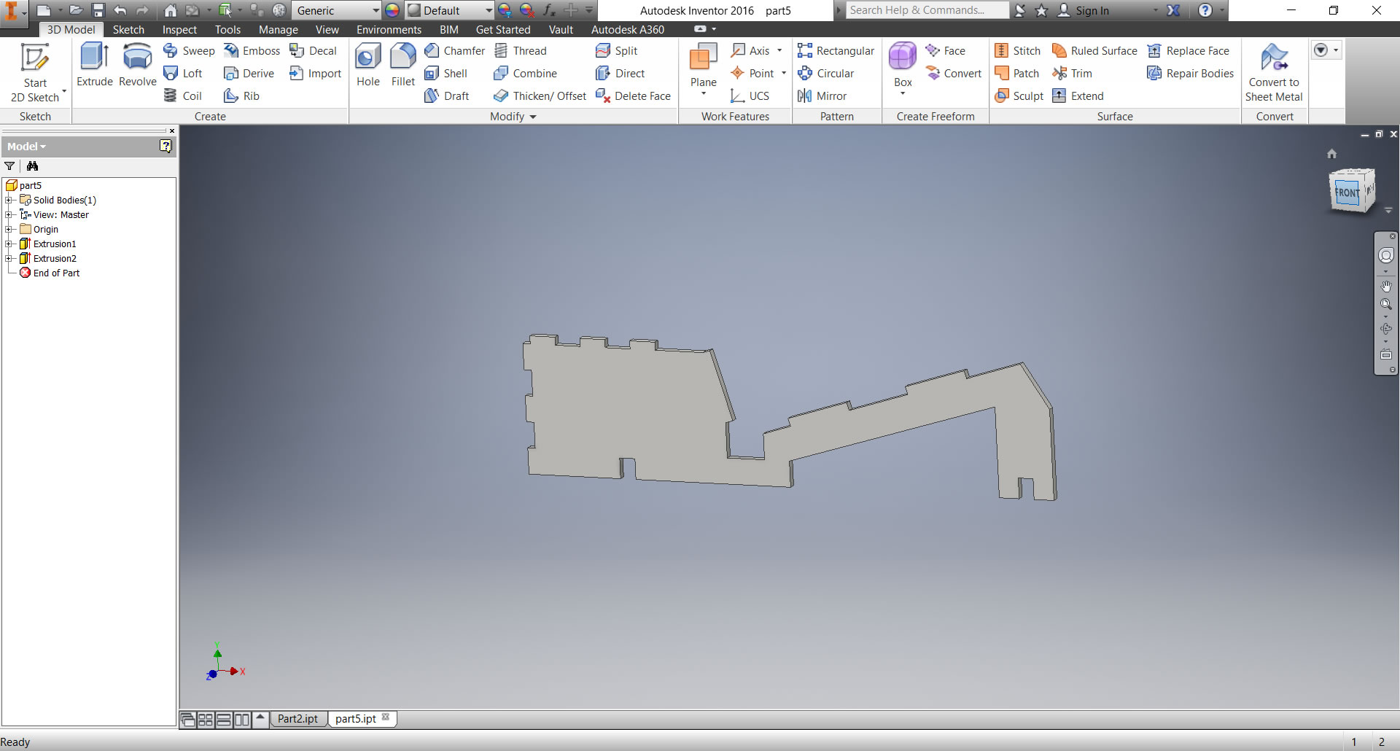1400x751 pixels.
Task: Save the file with floppy icon
Action: 98,10
